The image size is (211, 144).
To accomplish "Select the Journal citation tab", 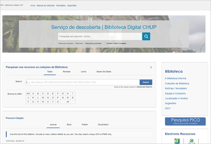I will click(53, 125).
